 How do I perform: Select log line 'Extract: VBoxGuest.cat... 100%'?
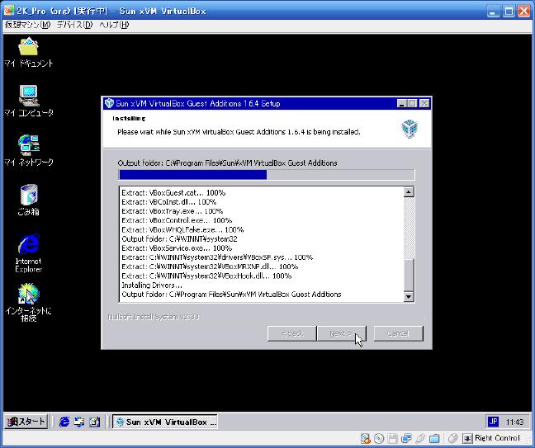(173, 192)
